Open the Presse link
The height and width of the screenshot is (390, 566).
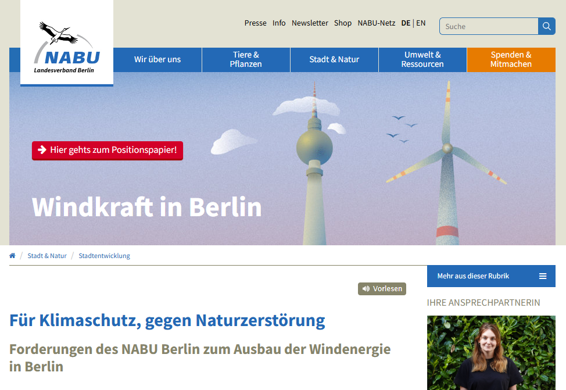[x=255, y=23]
